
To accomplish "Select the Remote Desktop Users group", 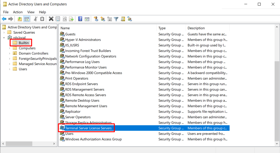I will pos(82,101).
